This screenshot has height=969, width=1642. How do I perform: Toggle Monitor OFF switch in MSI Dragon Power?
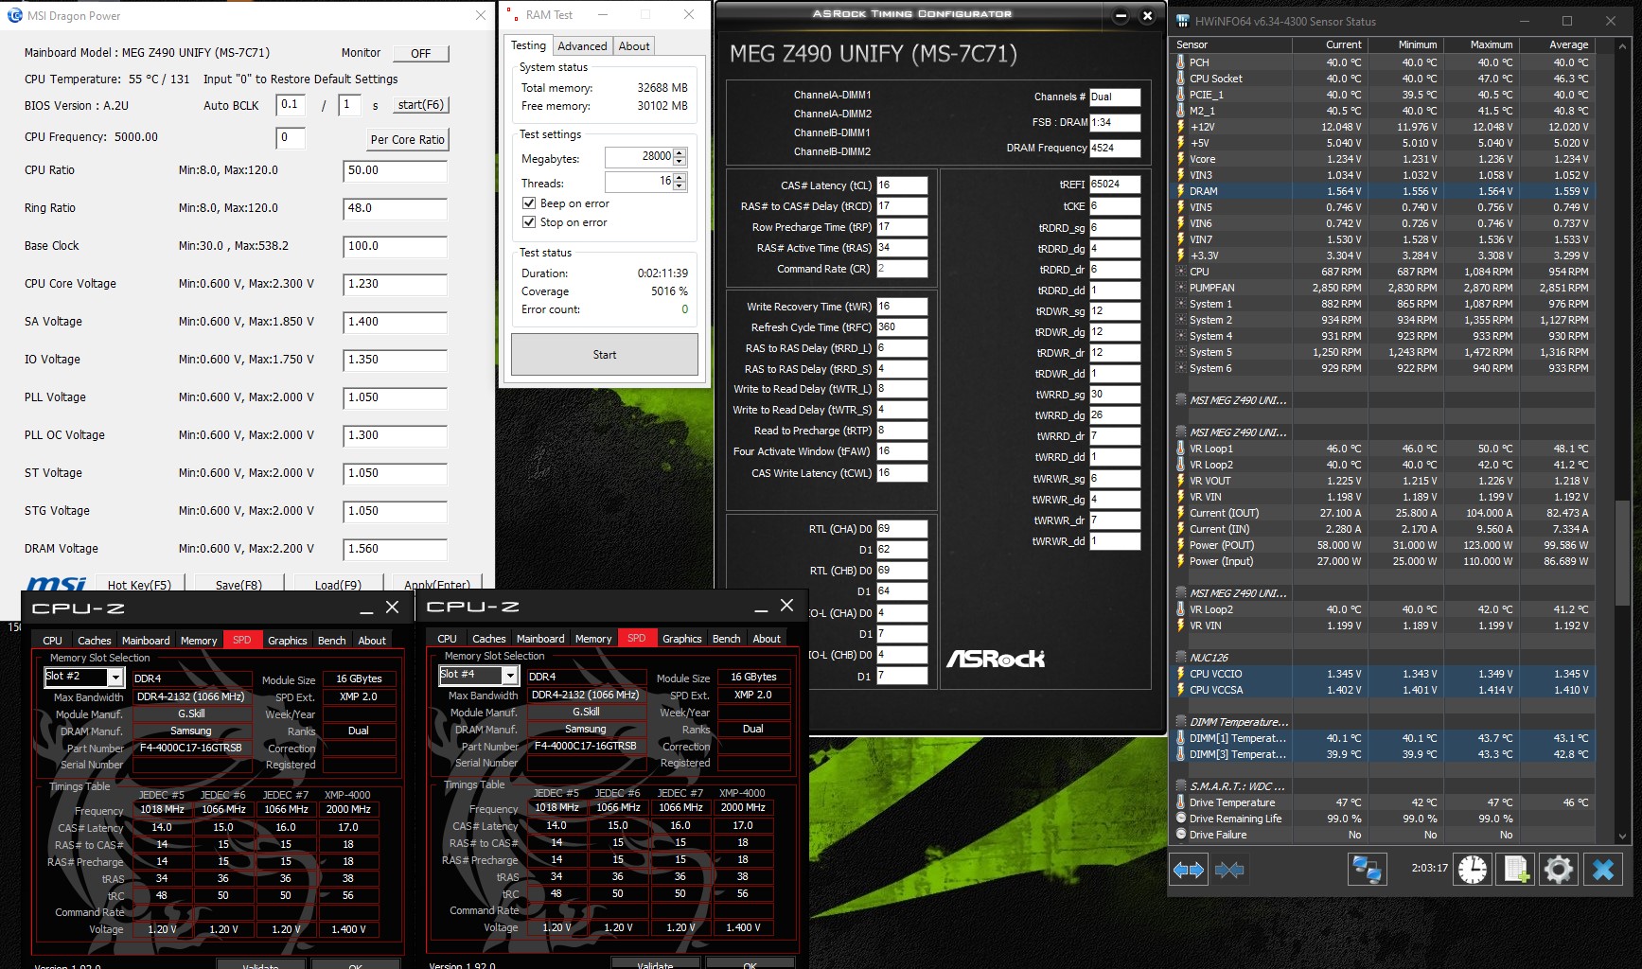pyautogui.click(x=420, y=53)
